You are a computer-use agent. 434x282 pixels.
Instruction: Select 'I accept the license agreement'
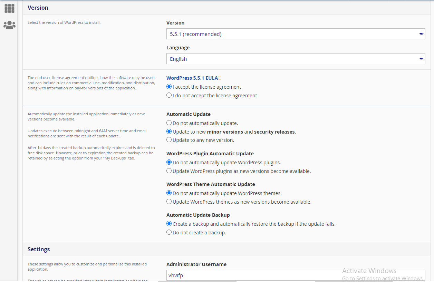pyautogui.click(x=169, y=87)
